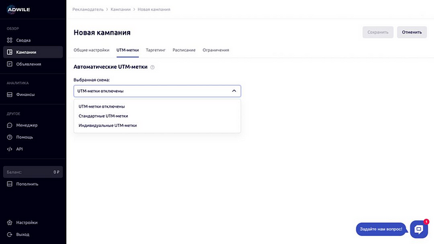This screenshot has height=244, width=434.
Task: Click the Выход logout icon
Action: 10,234
